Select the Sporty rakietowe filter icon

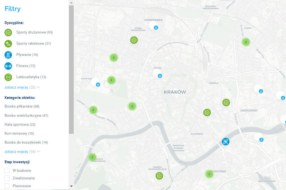[8, 44]
